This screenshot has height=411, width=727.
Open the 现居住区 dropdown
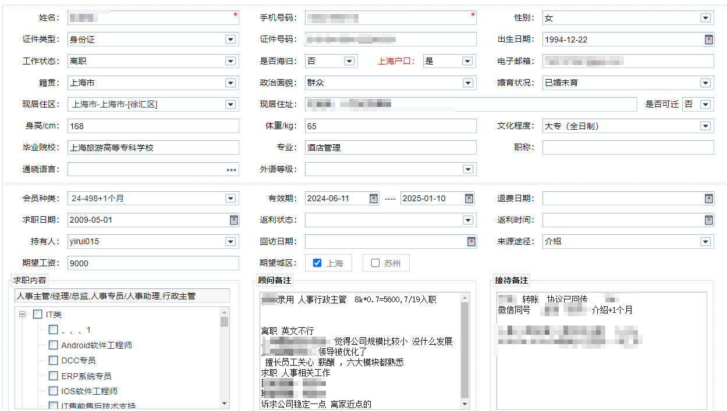click(230, 105)
